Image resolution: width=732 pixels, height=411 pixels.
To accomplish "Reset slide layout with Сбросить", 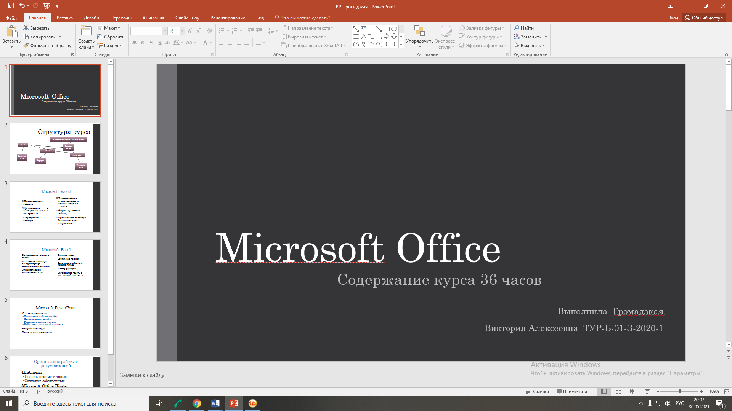I will tap(111, 37).
